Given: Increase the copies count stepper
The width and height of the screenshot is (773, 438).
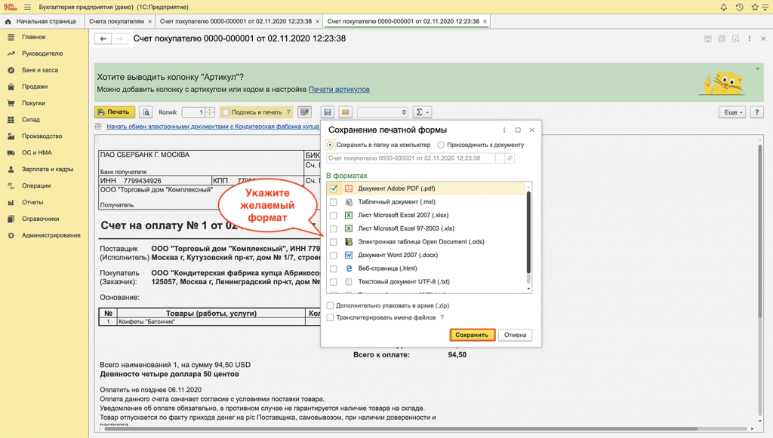Looking at the screenshot, I should pyautogui.click(x=210, y=110).
